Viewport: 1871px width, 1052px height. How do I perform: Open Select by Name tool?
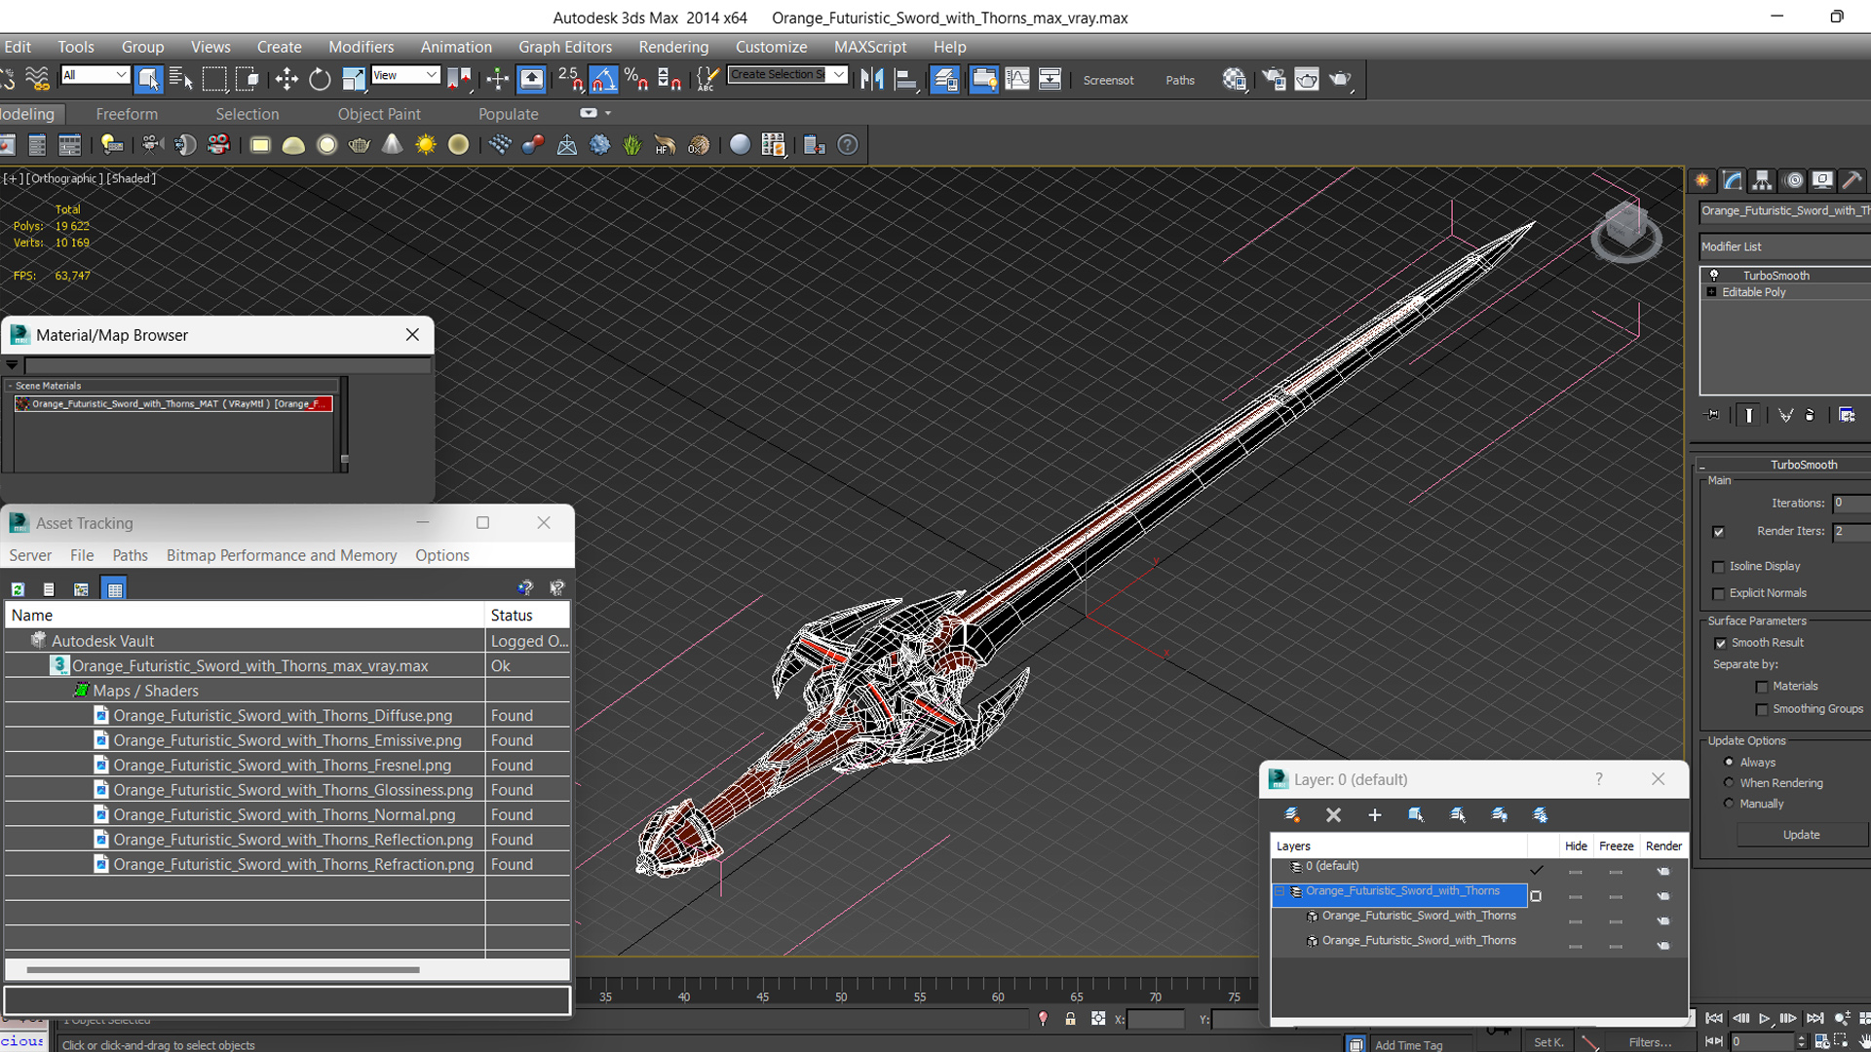point(181,79)
